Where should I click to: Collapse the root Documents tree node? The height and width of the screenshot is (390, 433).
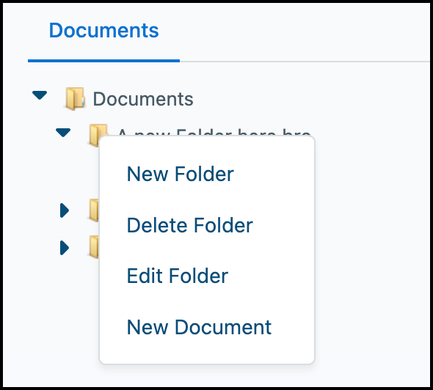click(x=40, y=95)
